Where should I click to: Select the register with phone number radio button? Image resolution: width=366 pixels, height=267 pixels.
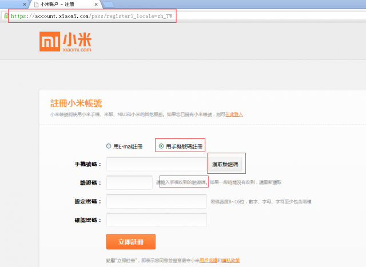click(161, 146)
